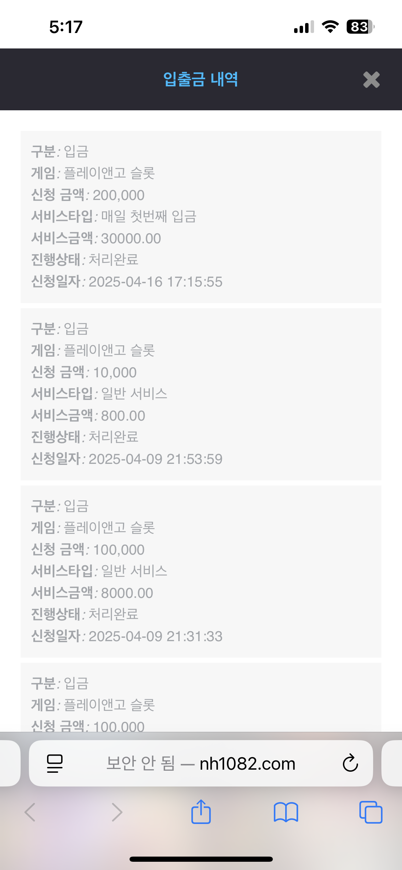This screenshot has height=870, width=402.
Task: Tap the battery level indicator
Action: (360, 27)
